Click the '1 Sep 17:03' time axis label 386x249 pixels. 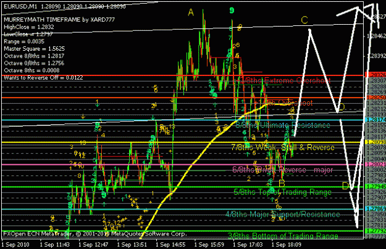coord(248,245)
